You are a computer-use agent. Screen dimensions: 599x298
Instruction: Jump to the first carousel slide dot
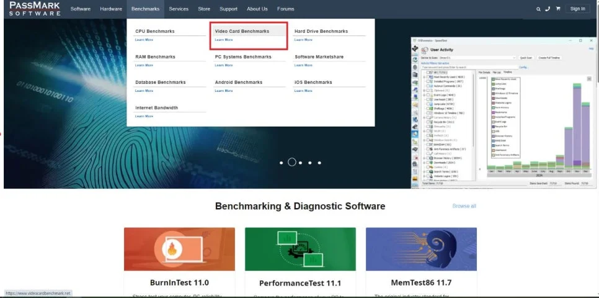click(281, 163)
